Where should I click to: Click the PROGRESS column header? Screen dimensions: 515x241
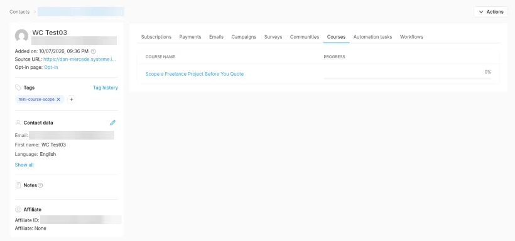click(x=334, y=56)
